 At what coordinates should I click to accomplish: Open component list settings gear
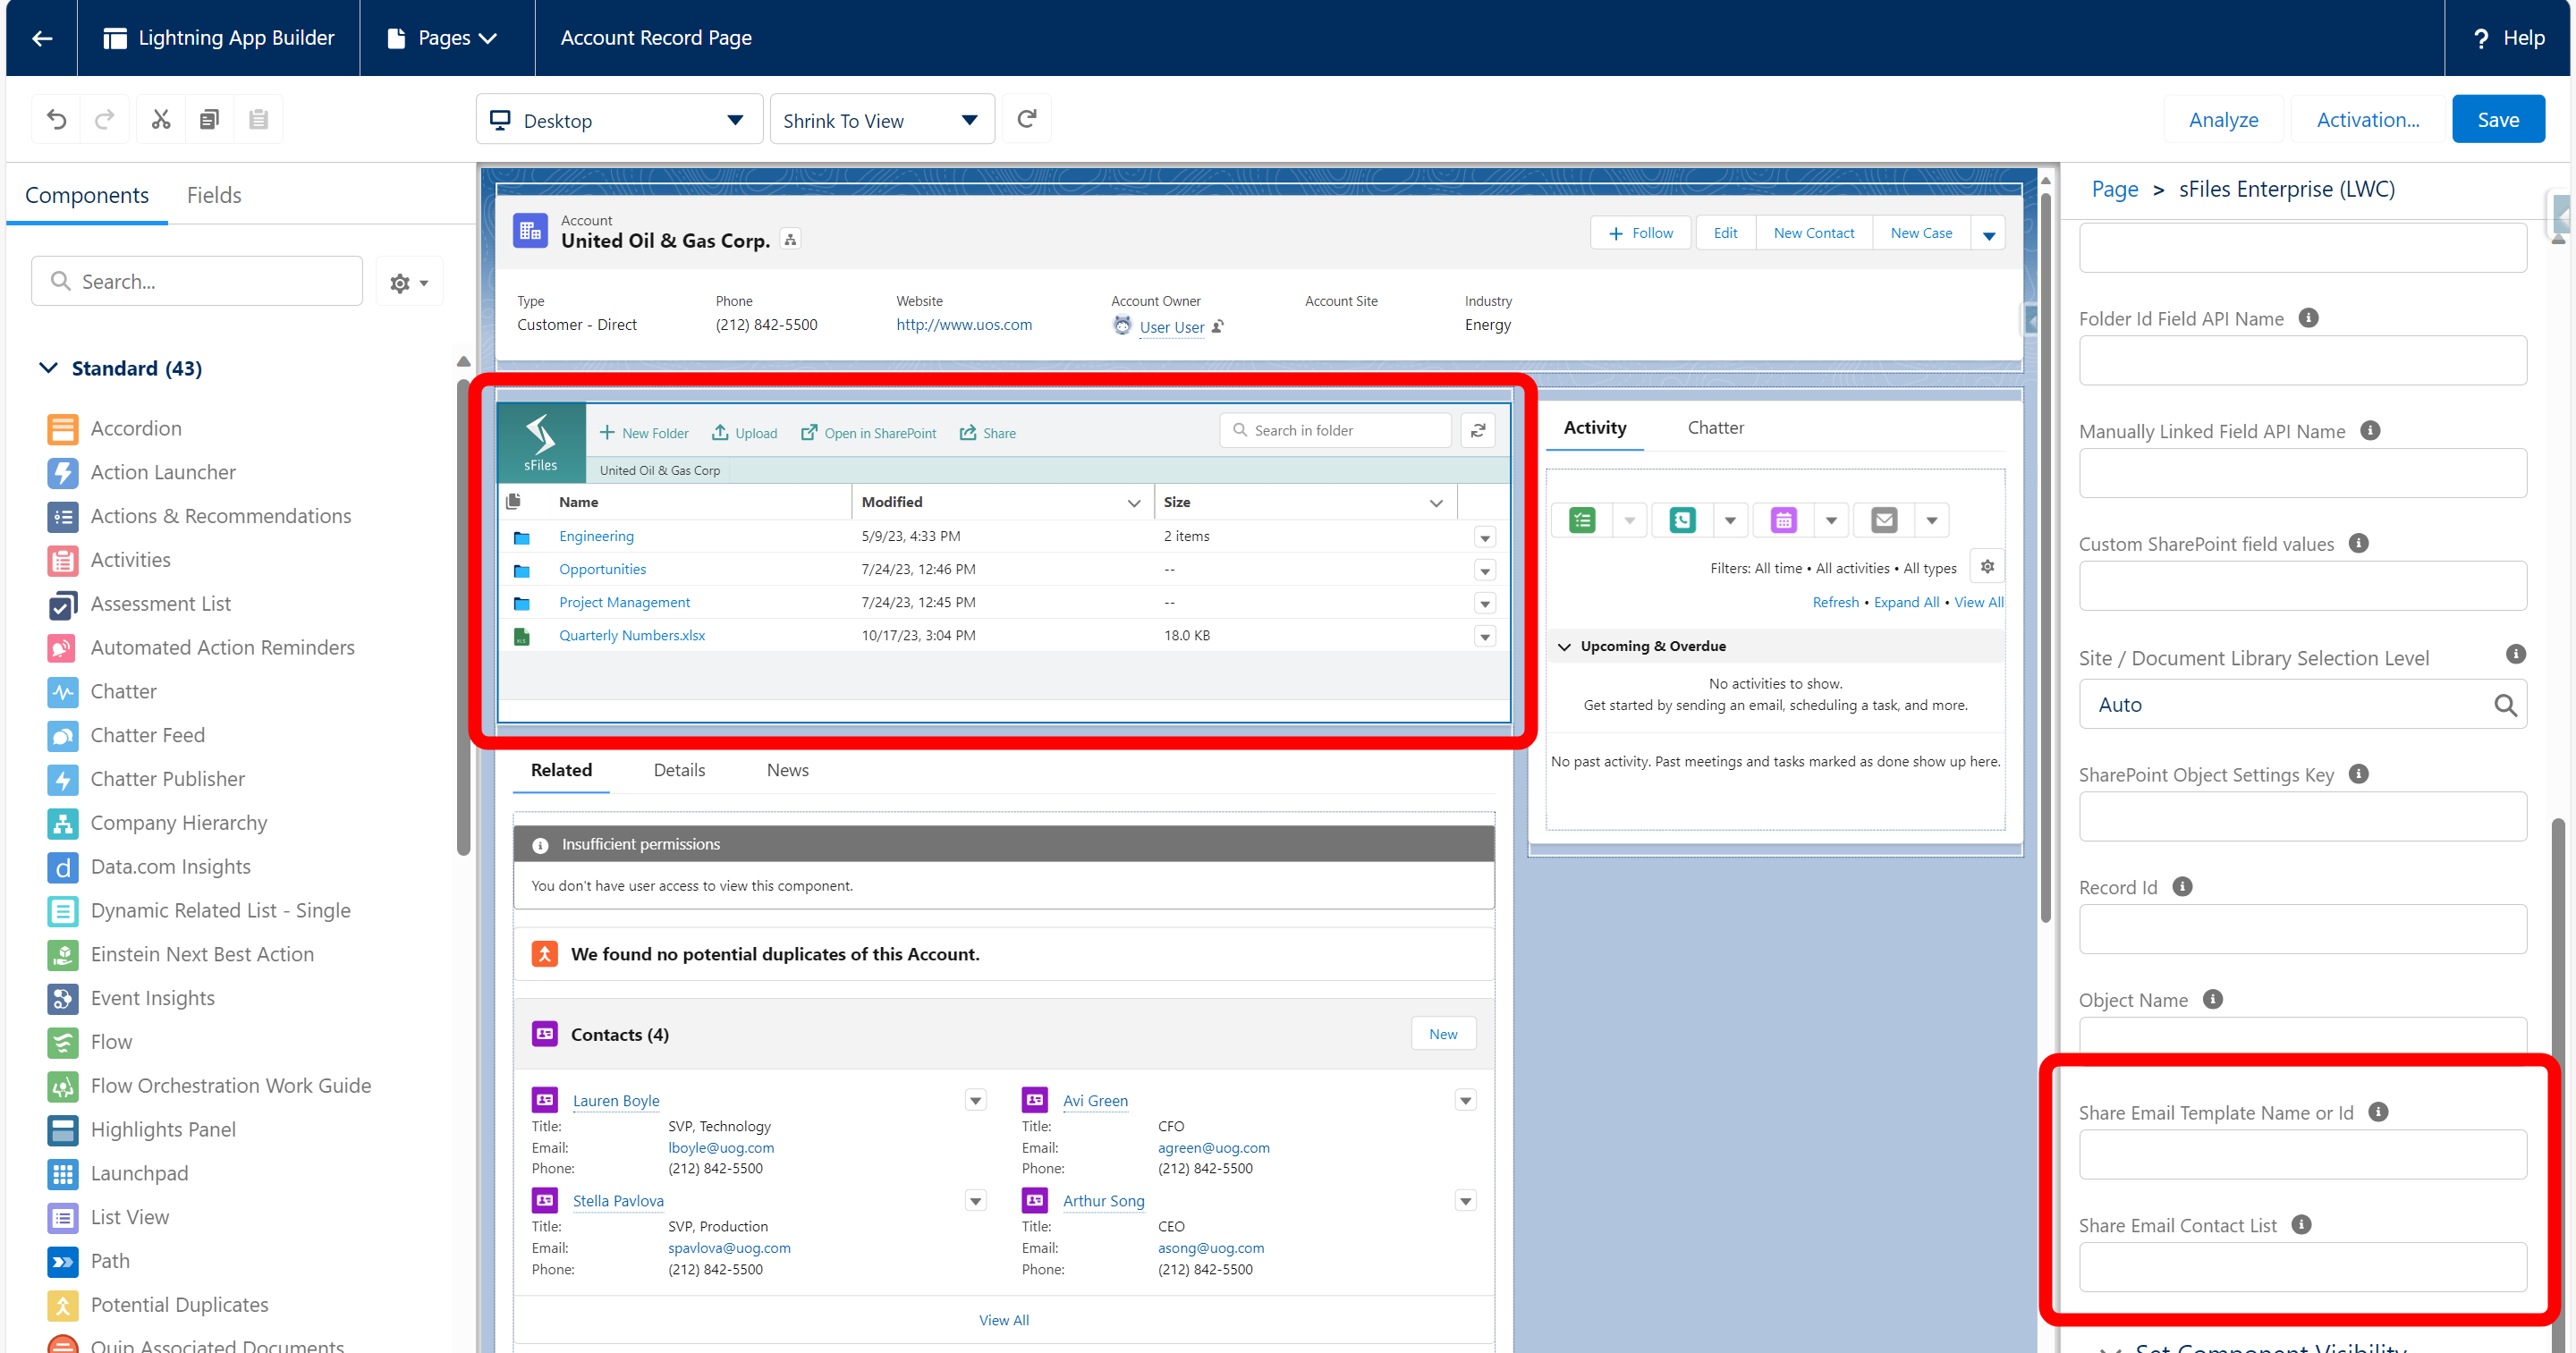coord(409,282)
